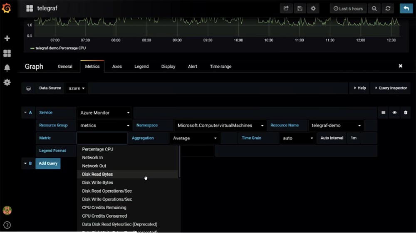Open the Grafana logo home menu
This screenshot has height=233, width=416.
6,8
